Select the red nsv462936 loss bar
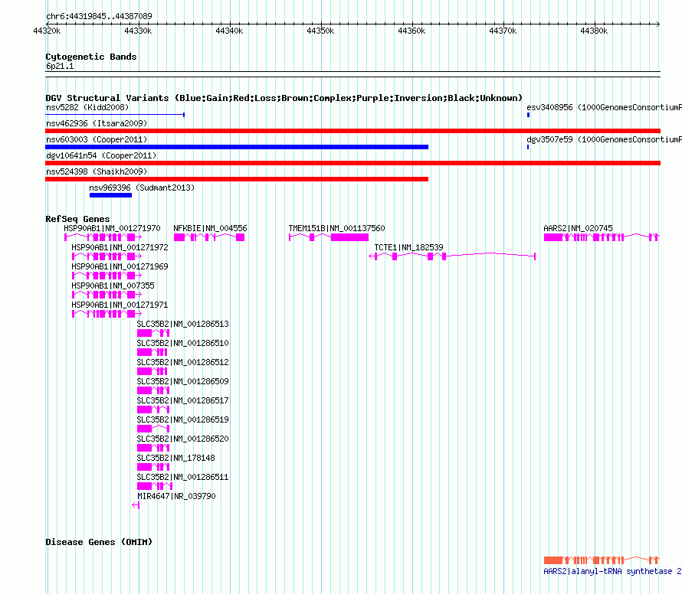 pos(352,131)
